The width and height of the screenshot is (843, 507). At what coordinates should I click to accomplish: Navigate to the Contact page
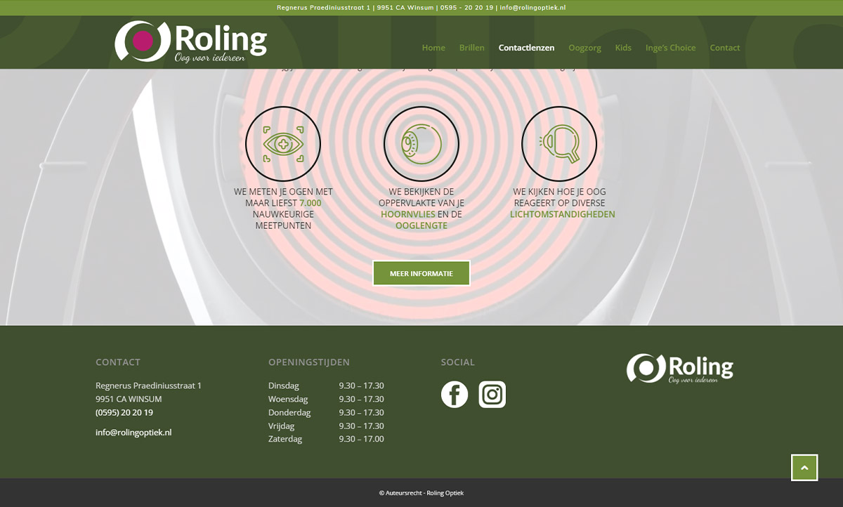[x=725, y=47]
